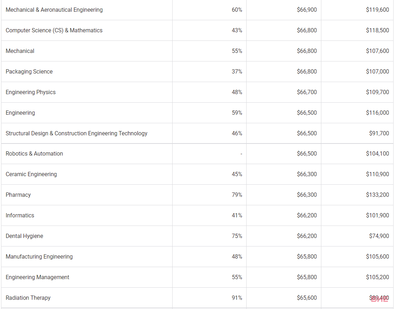395x309 pixels.
Task: Open the Engineering Management entry
Action: click(37, 277)
